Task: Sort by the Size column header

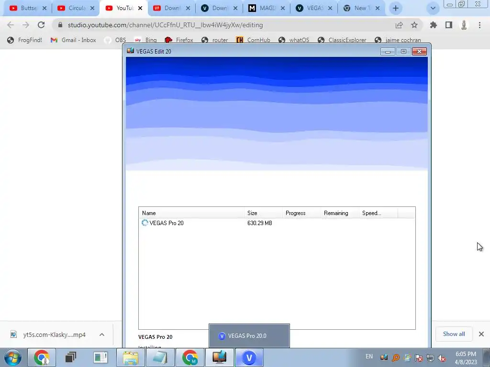Action: [x=263, y=213]
